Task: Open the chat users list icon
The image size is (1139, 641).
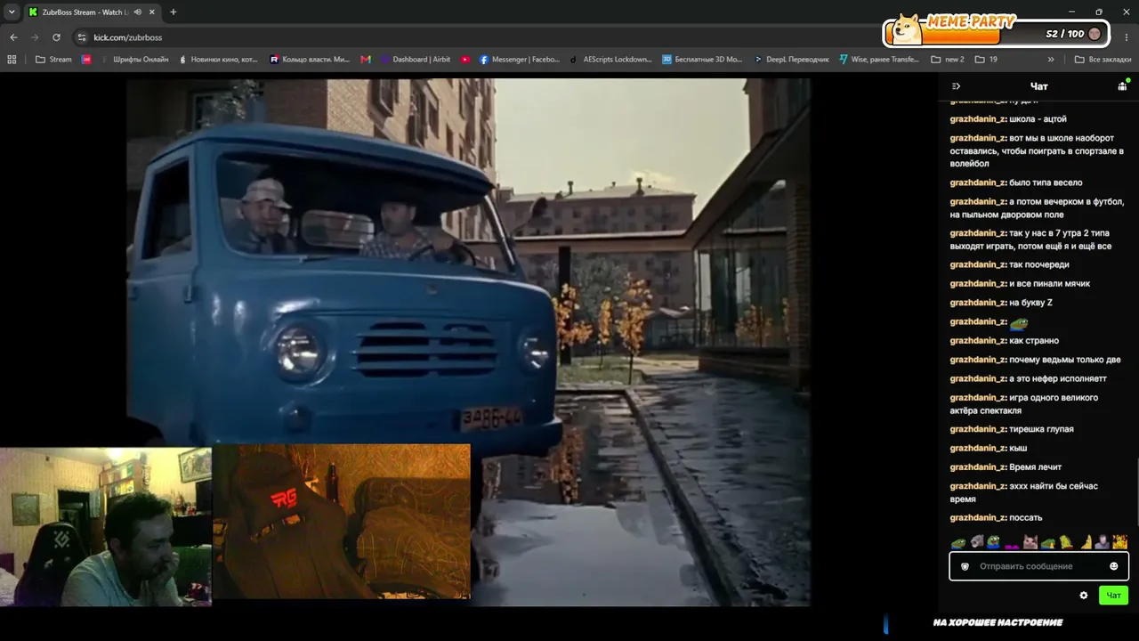Action: pyautogui.click(x=1122, y=86)
